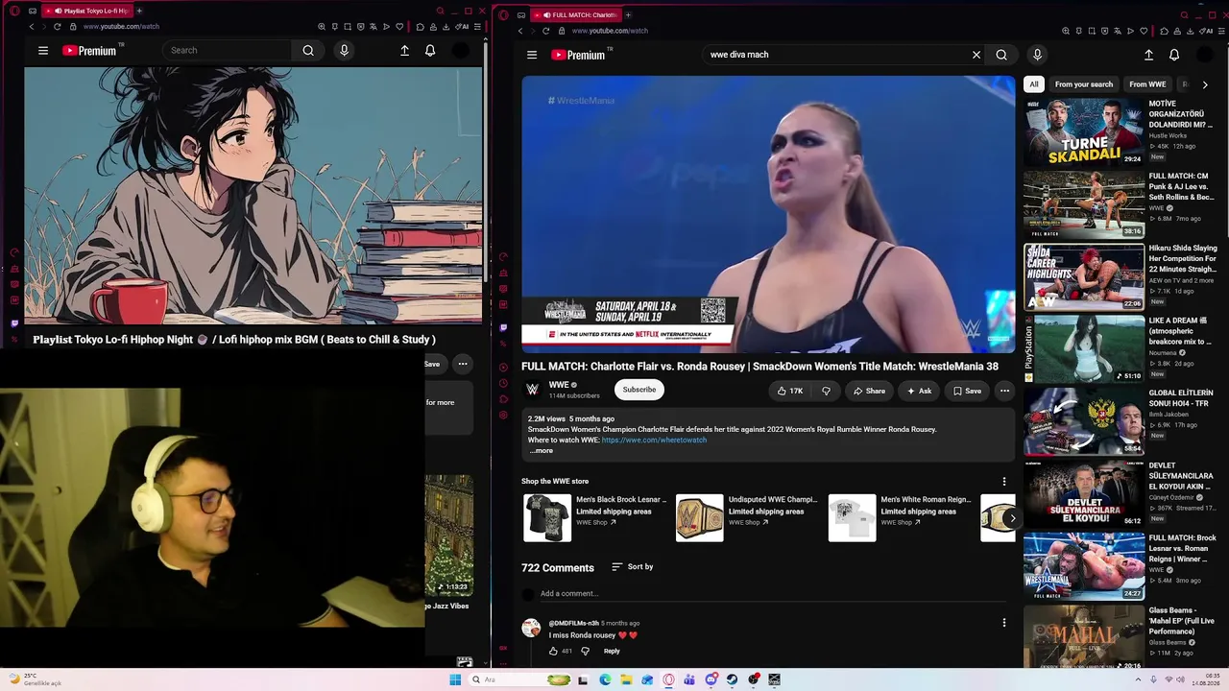Viewport: 1229px width, 691px height.
Task: Start voice search in right YouTube window
Action: point(1037,55)
